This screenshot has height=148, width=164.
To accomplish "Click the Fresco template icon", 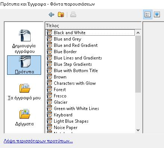I will point(49,96).
